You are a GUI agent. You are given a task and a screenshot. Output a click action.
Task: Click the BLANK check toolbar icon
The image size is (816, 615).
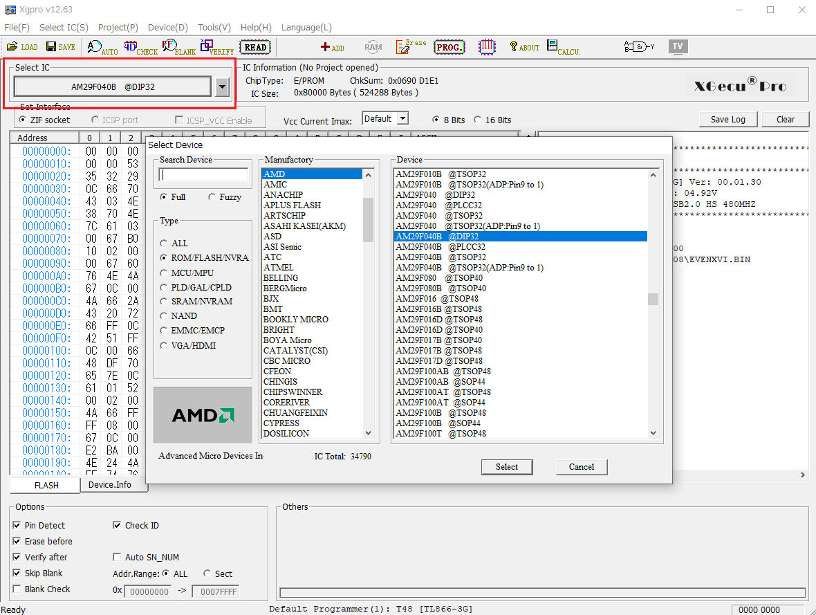click(x=178, y=48)
